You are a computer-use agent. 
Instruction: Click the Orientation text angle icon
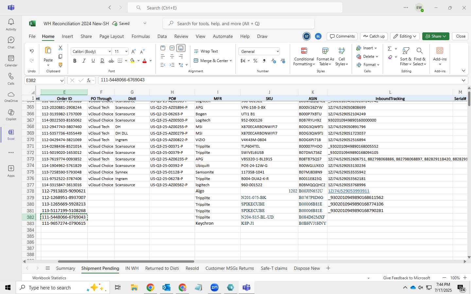click(x=181, y=65)
